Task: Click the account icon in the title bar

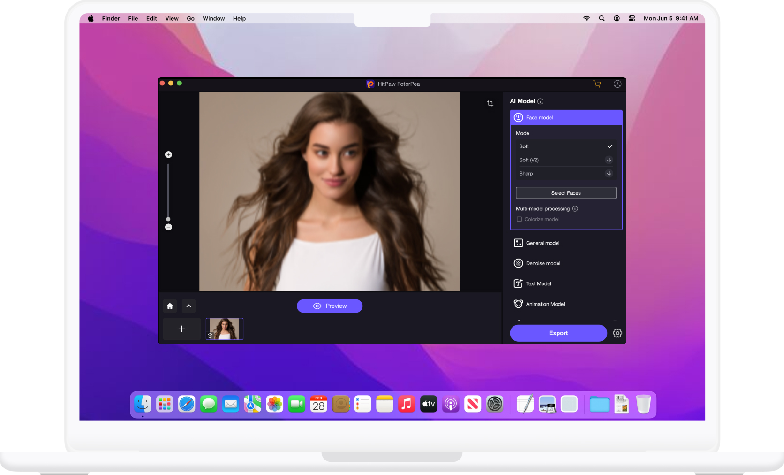Action: click(x=617, y=84)
